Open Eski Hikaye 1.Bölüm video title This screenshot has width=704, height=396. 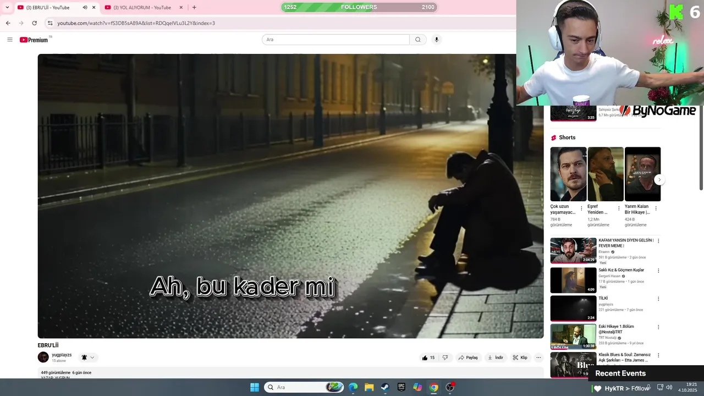(617, 329)
